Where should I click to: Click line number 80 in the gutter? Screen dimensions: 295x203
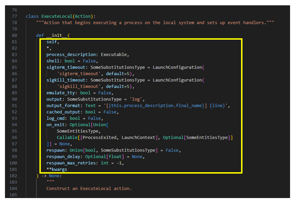point(15,35)
